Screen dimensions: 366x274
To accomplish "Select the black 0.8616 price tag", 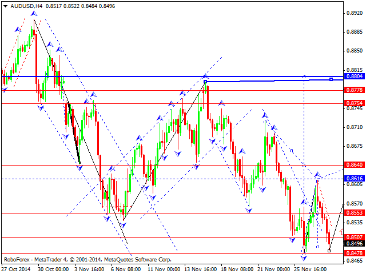I will [x=355, y=179].
